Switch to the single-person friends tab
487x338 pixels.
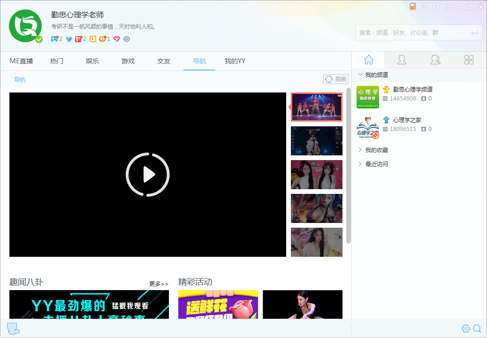402,60
